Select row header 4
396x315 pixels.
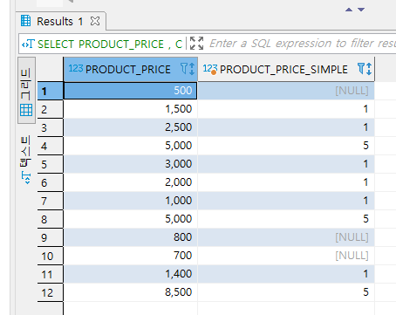(x=51, y=146)
